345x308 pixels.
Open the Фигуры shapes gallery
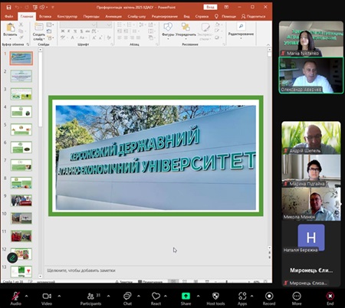(x=168, y=30)
